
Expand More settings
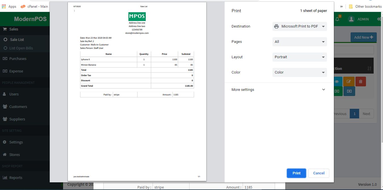click(x=279, y=90)
